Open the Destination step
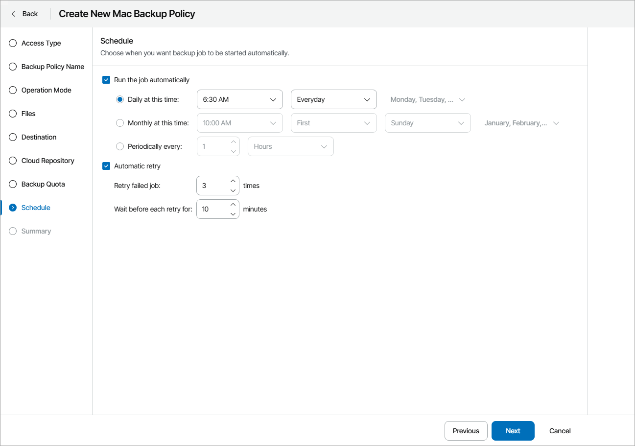Viewport: 635px width, 446px height. pos(12,137)
